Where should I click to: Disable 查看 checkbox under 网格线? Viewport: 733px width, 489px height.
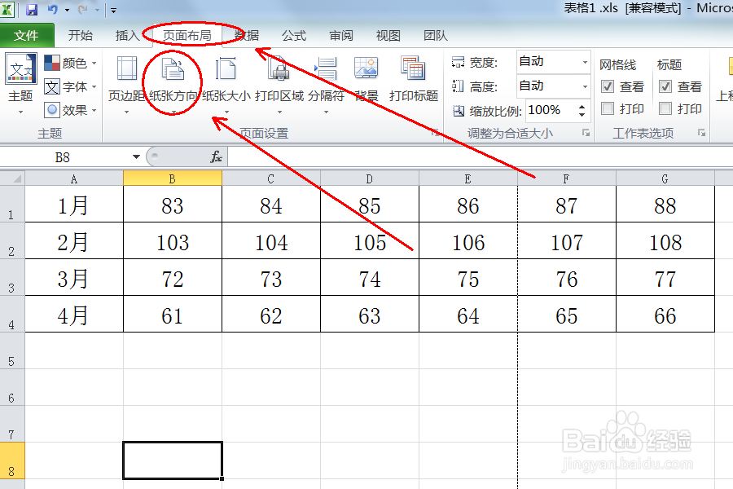[608, 87]
